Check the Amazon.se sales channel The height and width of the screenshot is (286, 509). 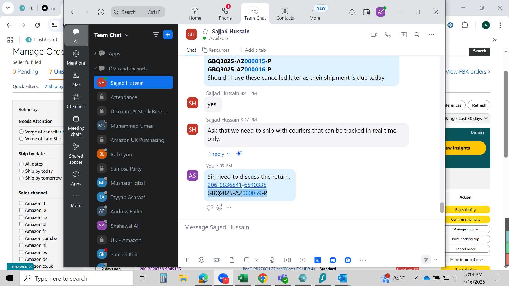pyautogui.click(x=21, y=217)
